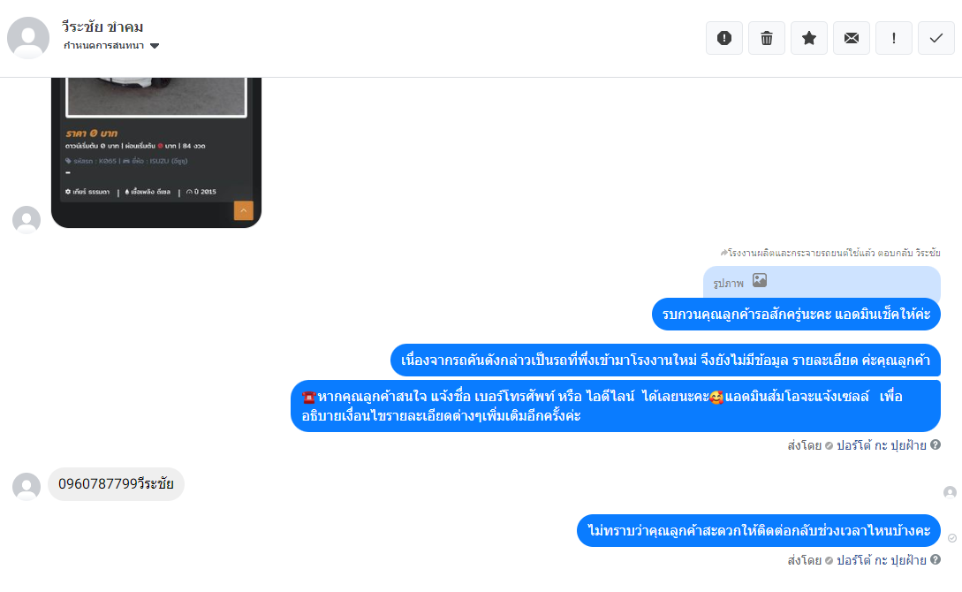Click help icon beside first ส่งโดย label
The width and height of the screenshot is (962, 592).
click(x=935, y=444)
